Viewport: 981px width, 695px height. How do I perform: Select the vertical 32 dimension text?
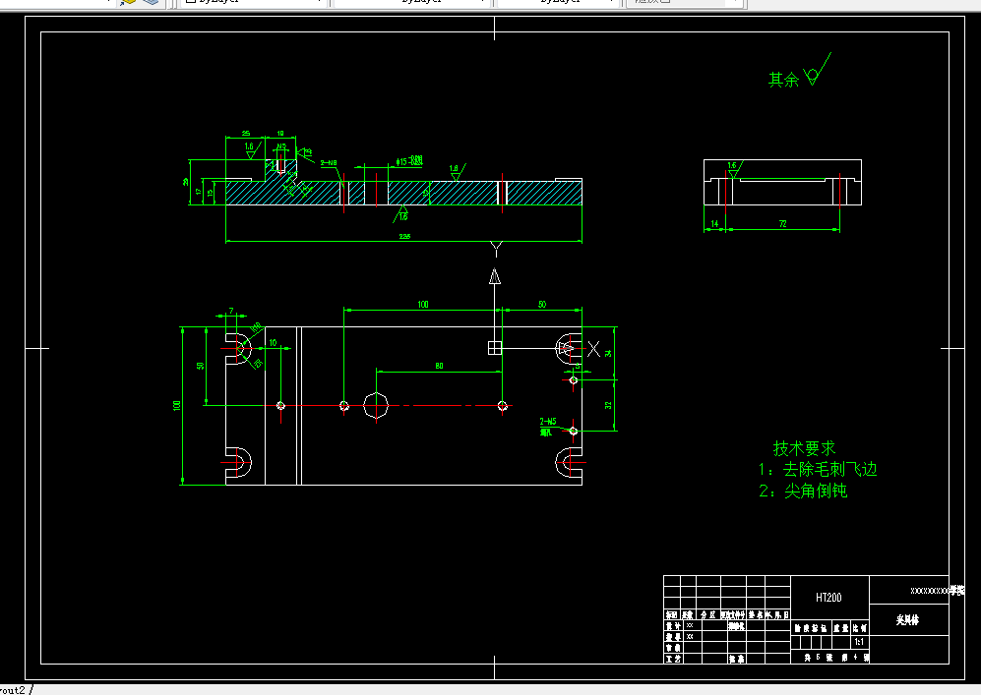tap(608, 405)
